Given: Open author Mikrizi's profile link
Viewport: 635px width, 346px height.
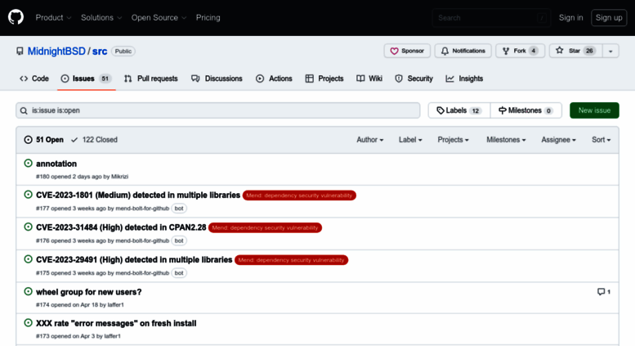Looking at the screenshot, I should coord(119,177).
